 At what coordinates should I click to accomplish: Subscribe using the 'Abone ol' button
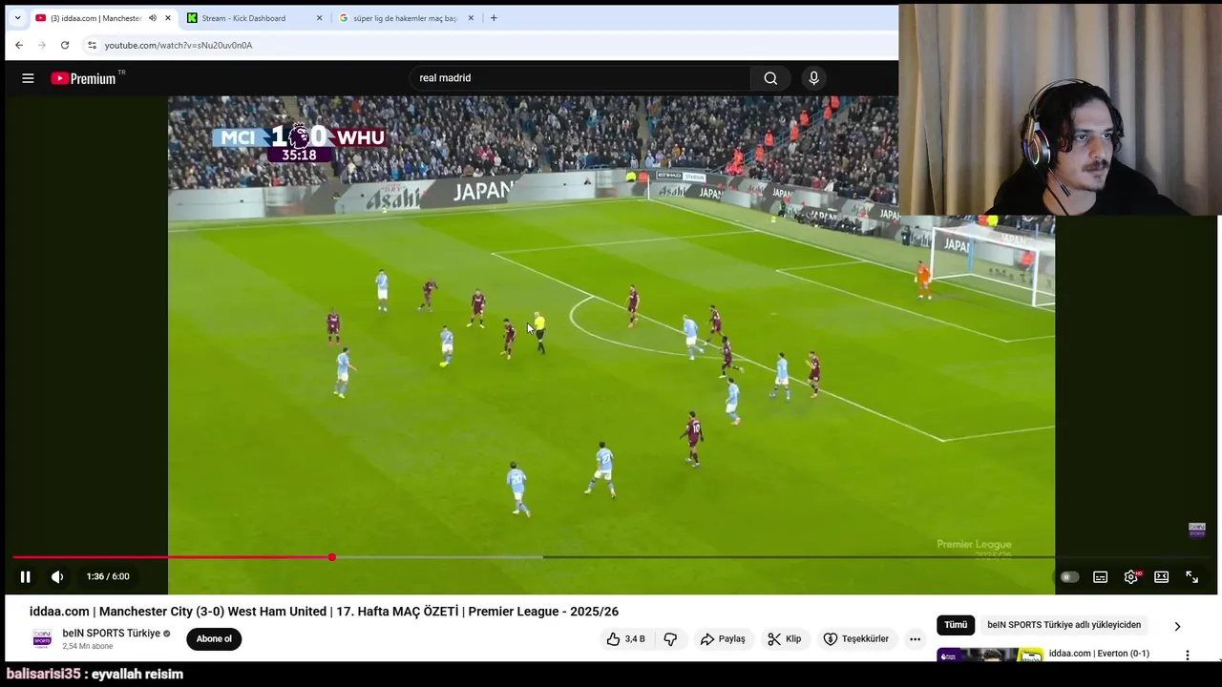[x=214, y=639]
